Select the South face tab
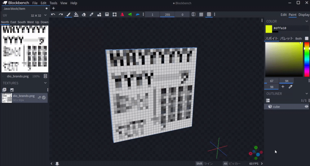310x166 pixels. pos(22,22)
